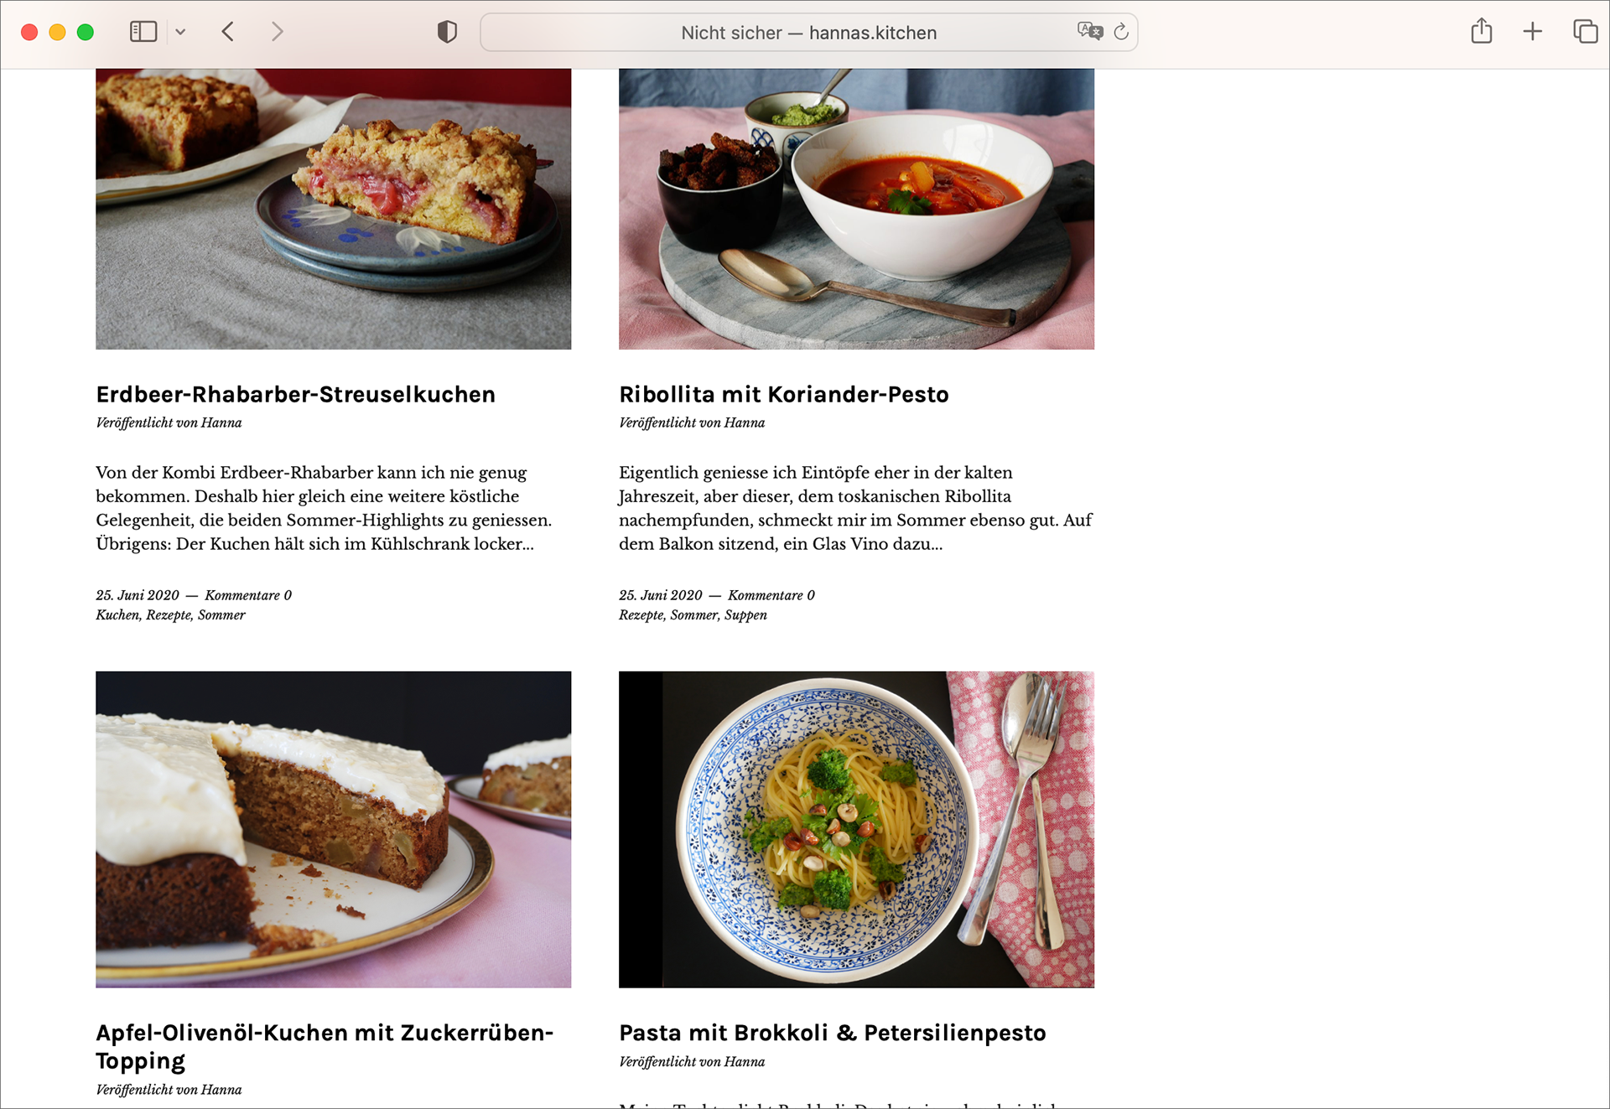This screenshot has height=1109, width=1610.
Task: Open the Ribollita mit Koriander-Pesto post
Action: [x=784, y=394]
